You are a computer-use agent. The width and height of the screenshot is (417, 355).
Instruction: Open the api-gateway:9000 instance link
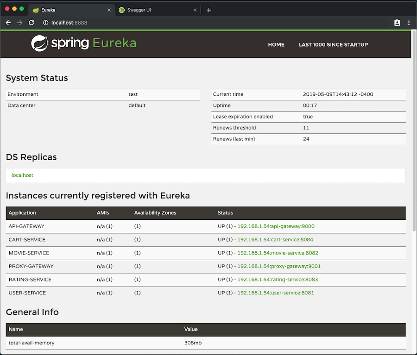(276, 226)
